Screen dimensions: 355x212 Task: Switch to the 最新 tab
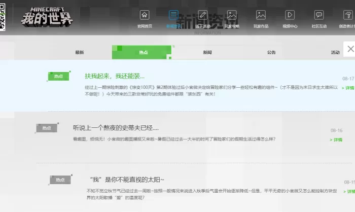tap(80, 52)
